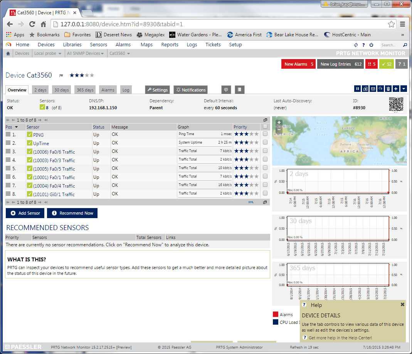Expand Local probe breadcrumb dropdown
The width and height of the screenshot is (412, 354).
pyautogui.click(x=60, y=54)
